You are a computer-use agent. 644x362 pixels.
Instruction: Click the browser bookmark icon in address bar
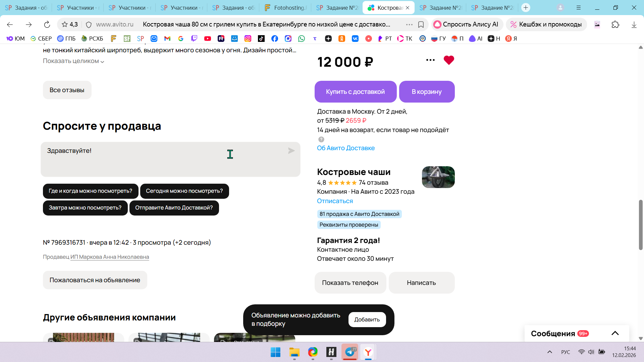421,24
